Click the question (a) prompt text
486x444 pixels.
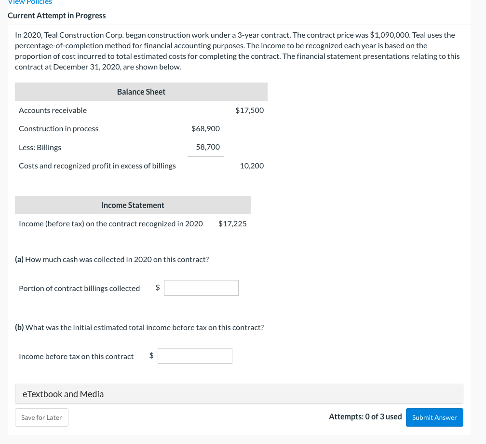point(116,259)
